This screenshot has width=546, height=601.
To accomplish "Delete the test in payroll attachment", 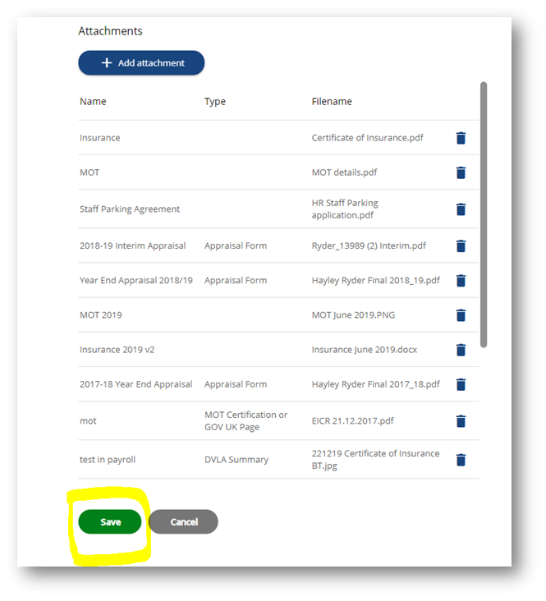I will 461,460.
